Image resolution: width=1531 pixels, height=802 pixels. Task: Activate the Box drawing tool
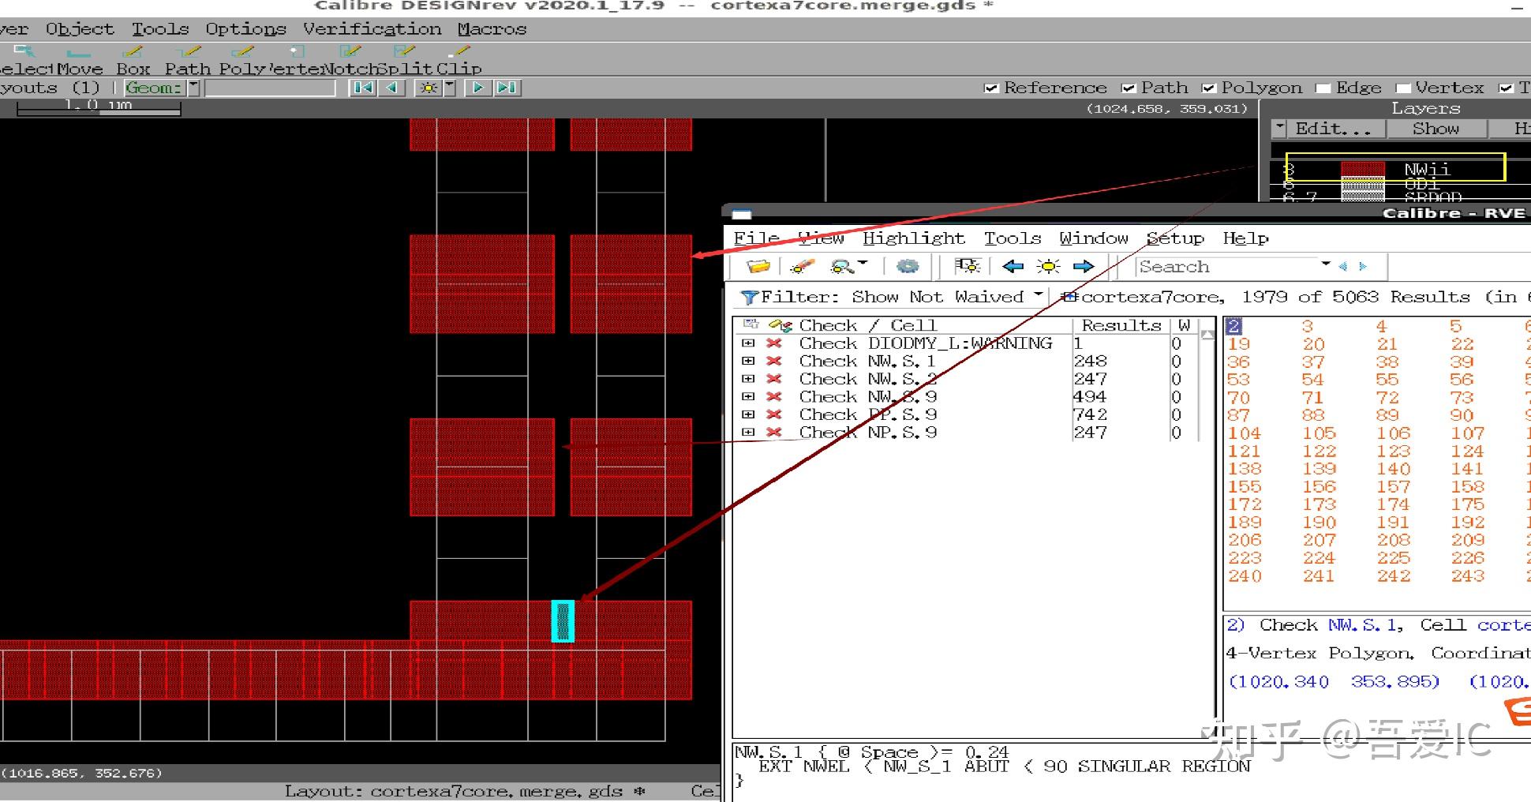click(133, 61)
